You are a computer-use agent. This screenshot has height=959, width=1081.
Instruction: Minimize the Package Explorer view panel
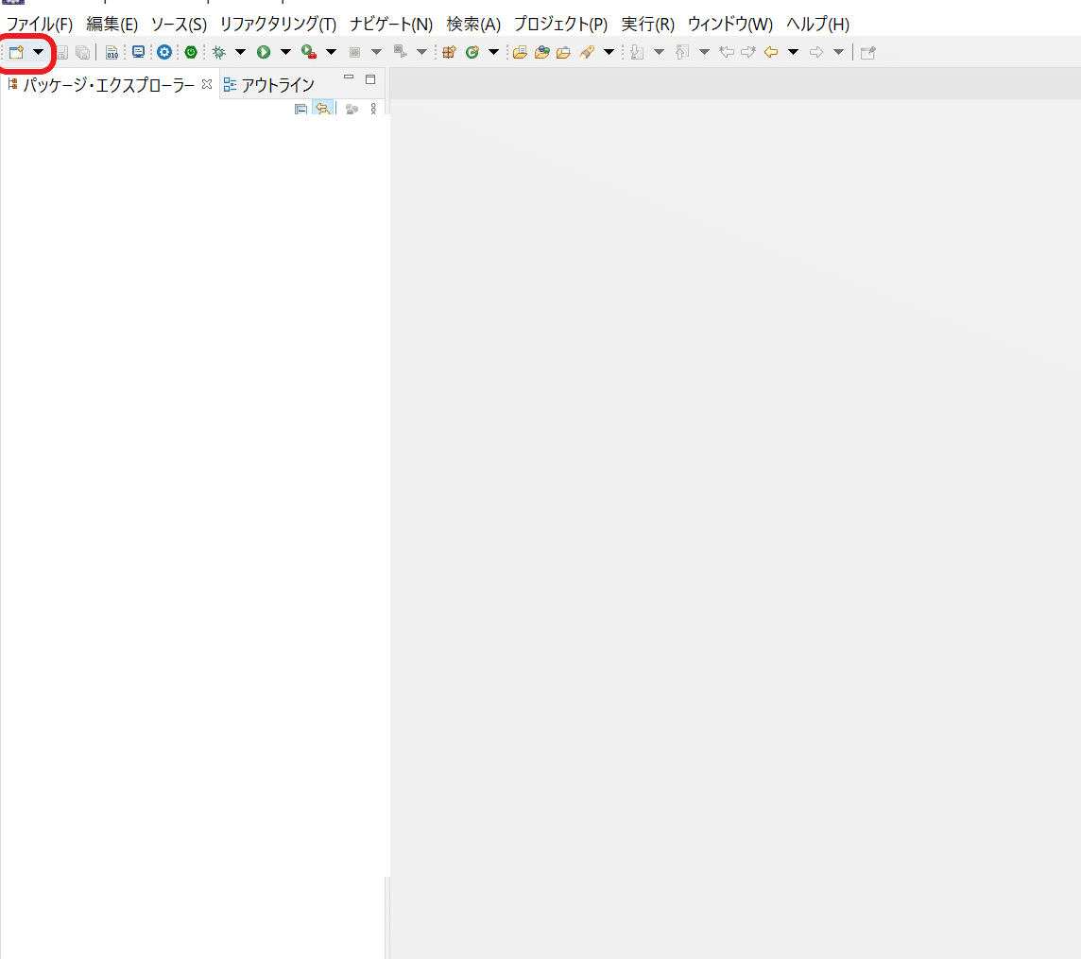click(x=349, y=77)
